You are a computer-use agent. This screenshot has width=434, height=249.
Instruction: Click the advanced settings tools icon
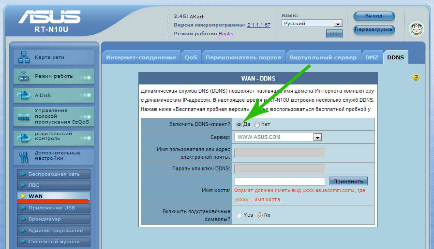(24, 156)
